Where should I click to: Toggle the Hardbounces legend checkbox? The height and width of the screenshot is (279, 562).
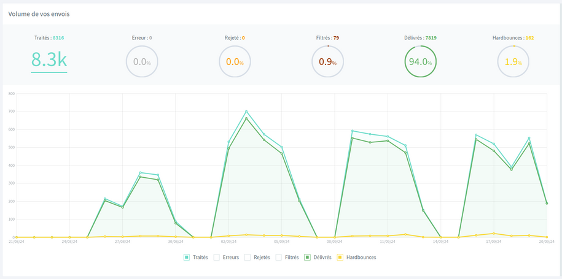tap(340, 257)
